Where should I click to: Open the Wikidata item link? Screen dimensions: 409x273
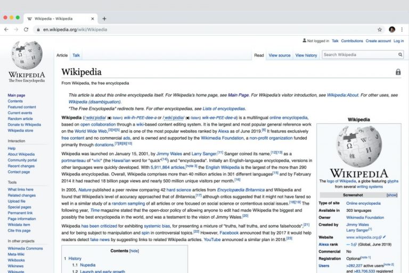19,224
